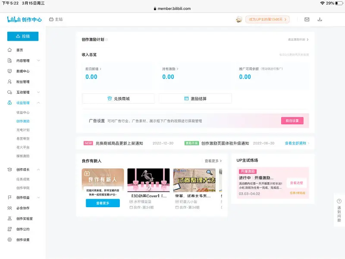
Task: Click the 0.00 value under 推广可用余额
Action: click(x=245, y=77)
